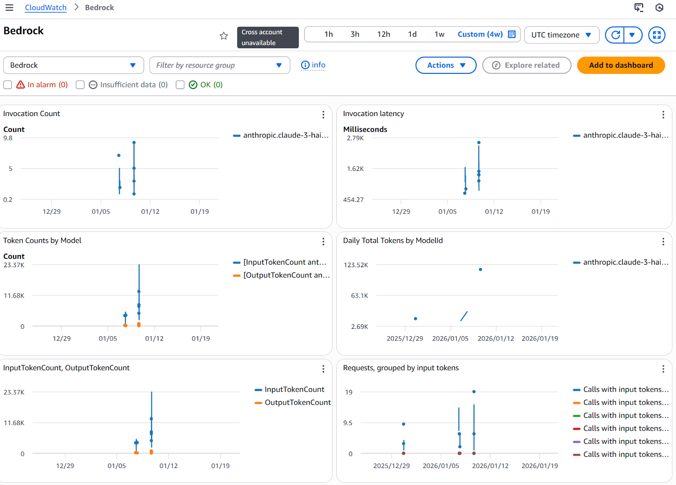Screen dimensions: 676x485
Task: Open the navigation hamburger menu
Action: [x=9, y=7]
